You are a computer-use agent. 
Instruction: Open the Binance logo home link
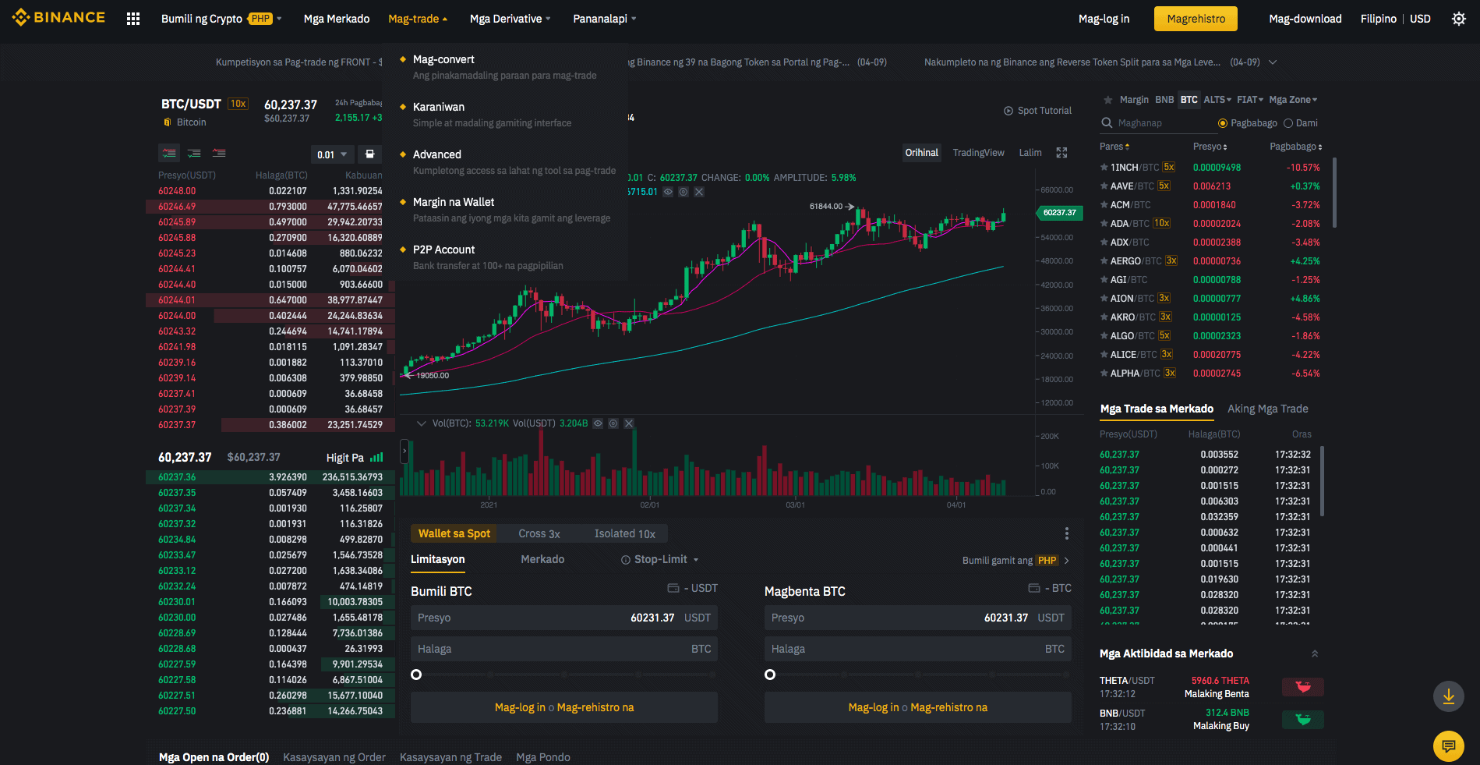tap(58, 17)
